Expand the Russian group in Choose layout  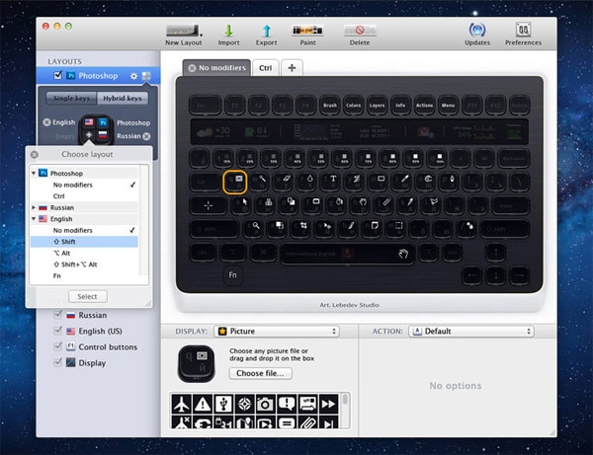point(36,207)
